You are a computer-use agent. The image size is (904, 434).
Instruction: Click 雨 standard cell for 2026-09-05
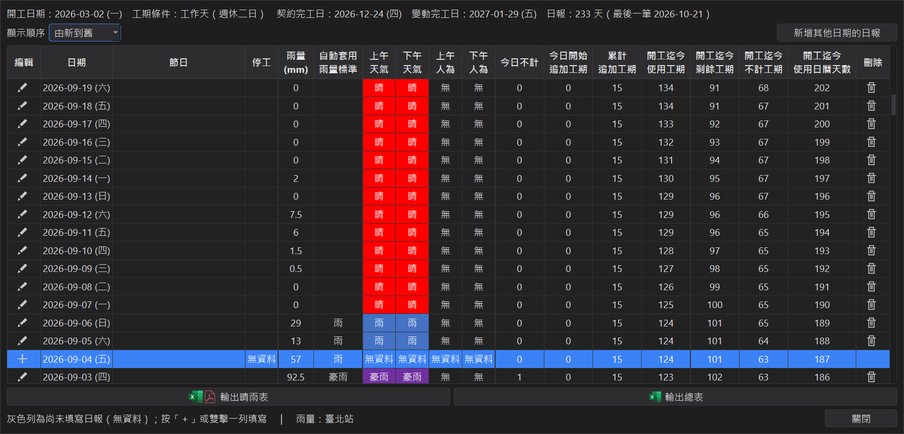pyautogui.click(x=338, y=341)
